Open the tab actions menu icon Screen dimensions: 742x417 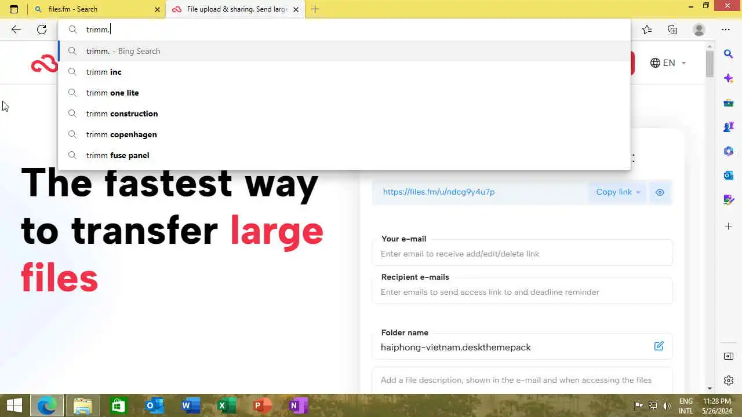click(x=14, y=9)
